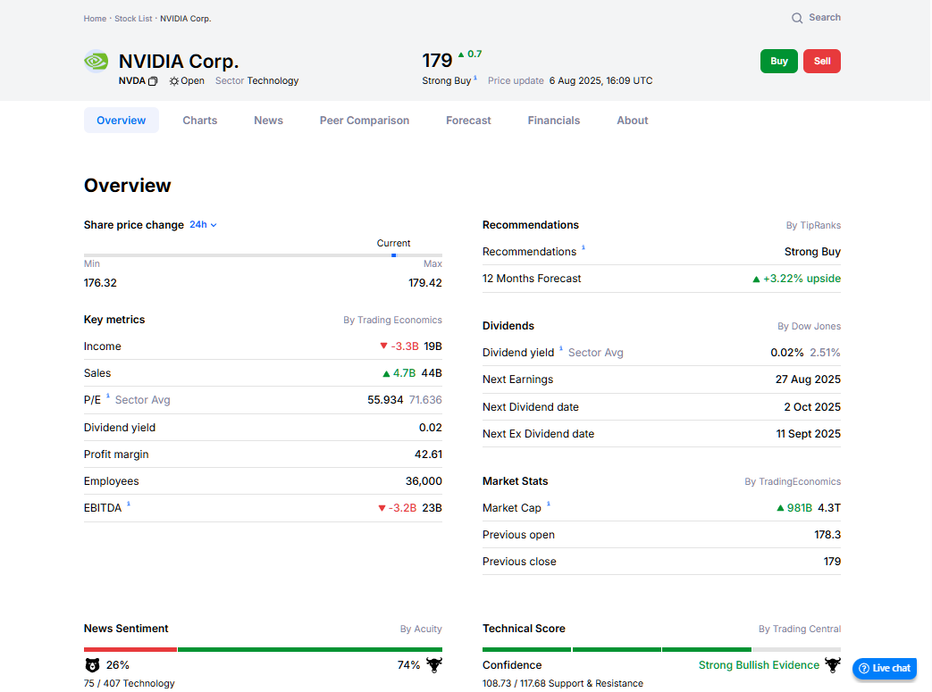Screen dimensions: 932x692
Task: Select the Financials tab
Action: [x=553, y=121]
